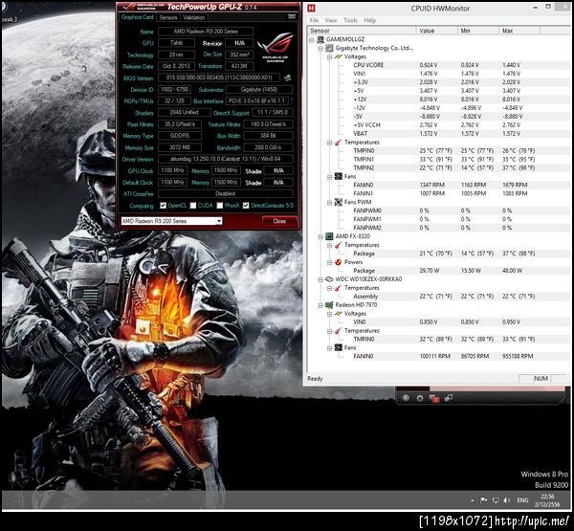Click the Temperatures icon under Radeon HD 7970
The height and width of the screenshot is (531, 574).
(x=339, y=331)
